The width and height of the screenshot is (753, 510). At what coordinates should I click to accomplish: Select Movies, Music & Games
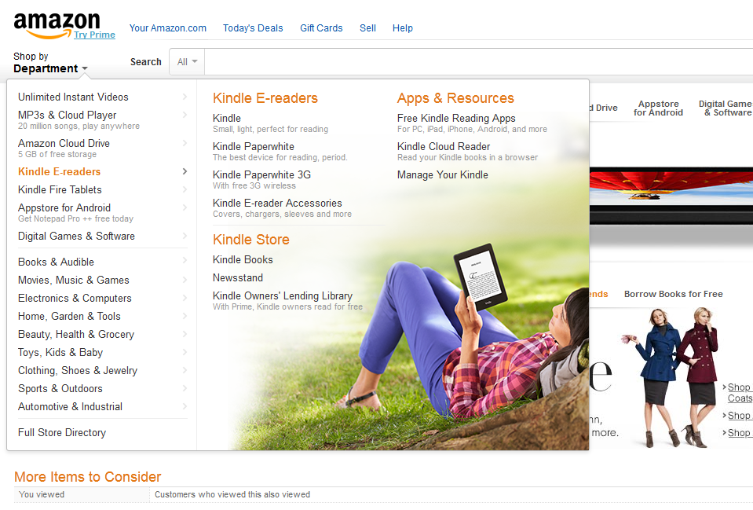74,281
